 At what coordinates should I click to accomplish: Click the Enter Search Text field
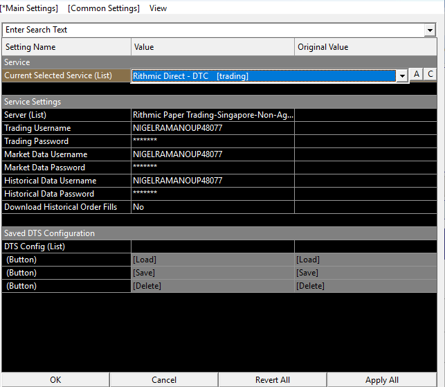(x=213, y=30)
